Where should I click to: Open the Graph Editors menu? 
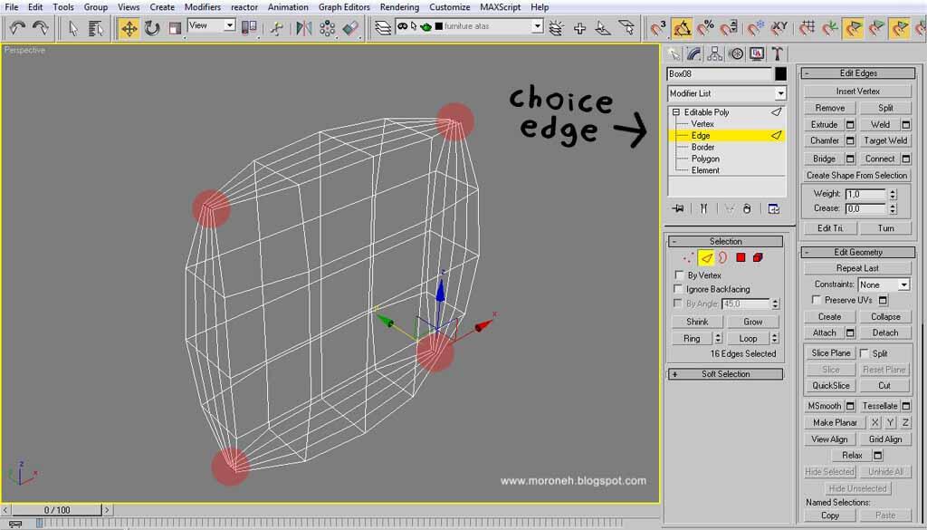(344, 7)
